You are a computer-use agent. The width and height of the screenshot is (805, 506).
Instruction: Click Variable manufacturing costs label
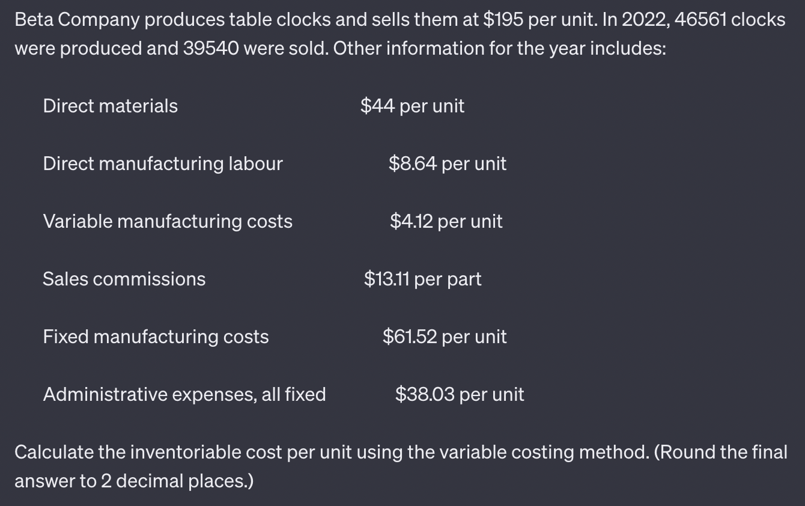click(x=168, y=221)
